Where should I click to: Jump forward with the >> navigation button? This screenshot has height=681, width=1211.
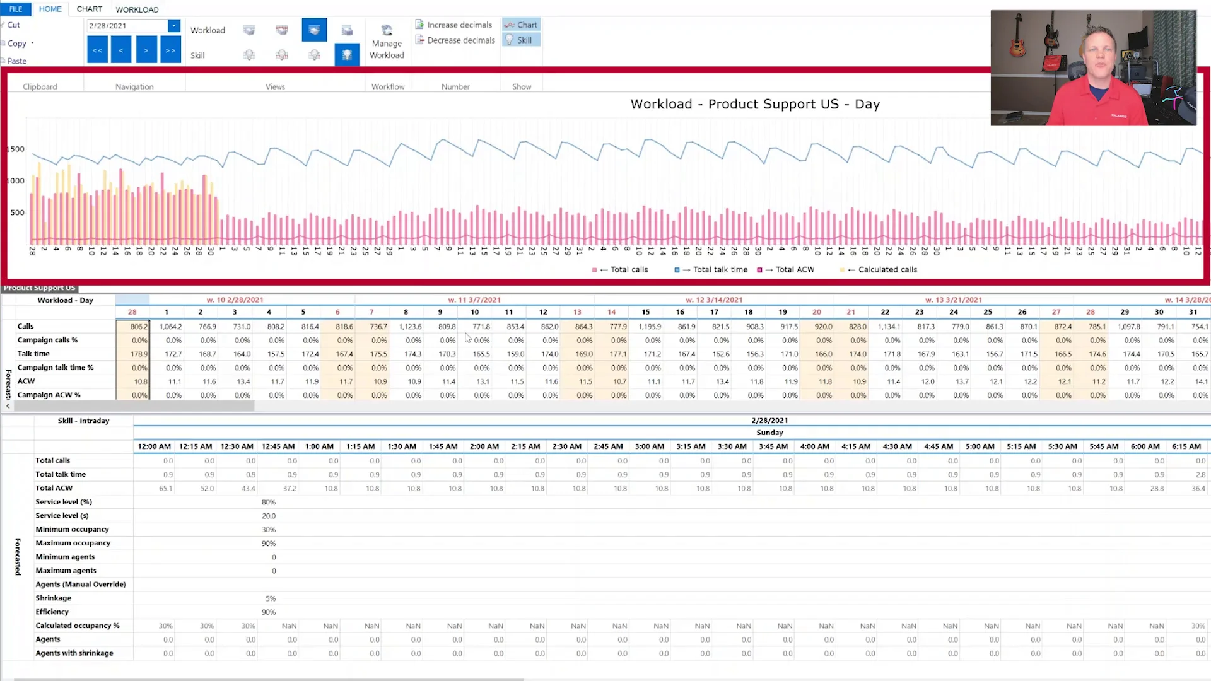170,50
